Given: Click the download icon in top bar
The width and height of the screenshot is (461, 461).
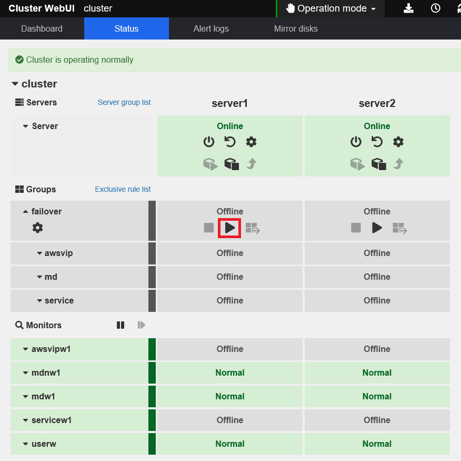Looking at the screenshot, I should click(x=409, y=8).
